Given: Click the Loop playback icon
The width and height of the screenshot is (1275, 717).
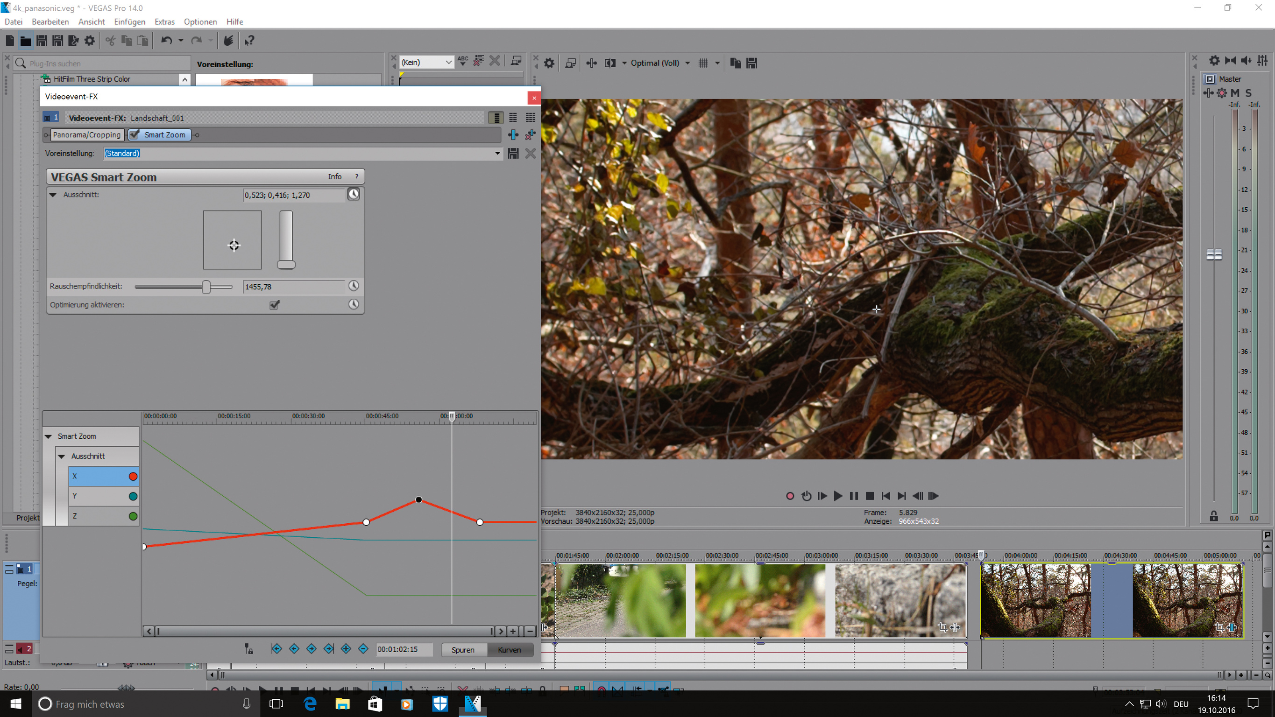Looking at the screenshot, I should 806,496.
